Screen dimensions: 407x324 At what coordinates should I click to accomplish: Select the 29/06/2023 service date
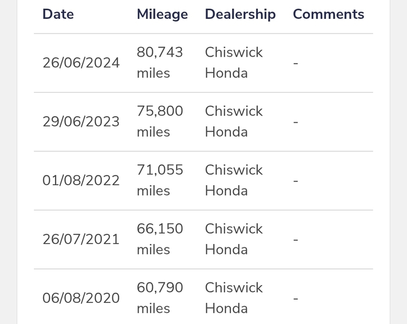pyautogui.click(x=81, y=122)
